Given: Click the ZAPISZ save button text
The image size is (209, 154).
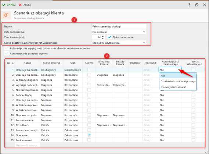Looking at the screenshot, I should tap(11, 5).
